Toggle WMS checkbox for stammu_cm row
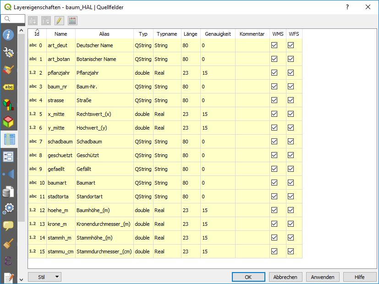Screen dimensions: 379x284 click(x=275, y=251)
